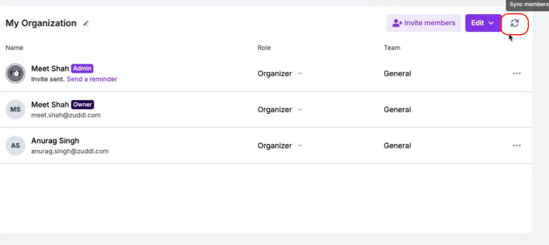Click the Owner badge next to Meet Shah
The width and height of the screenshot is (549, 245).
(x=83, y=104)
